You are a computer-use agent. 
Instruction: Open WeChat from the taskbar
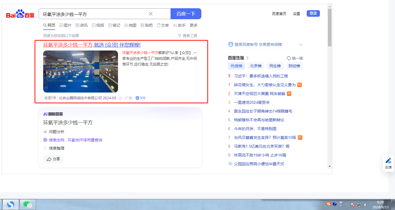(x=28, y=204)
